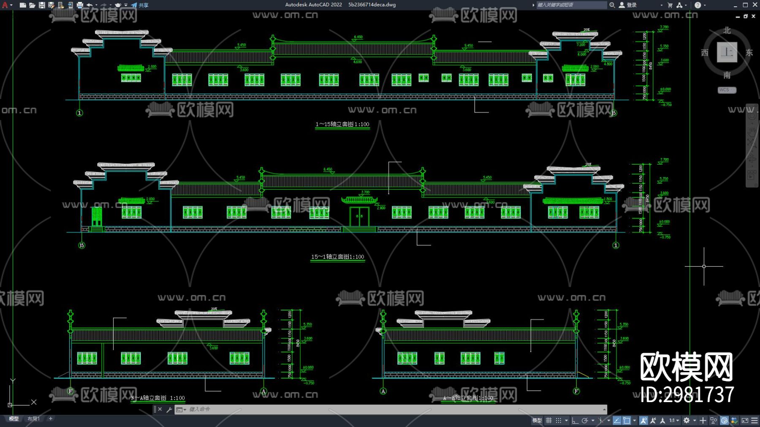760x427 pixels.
Task: Open the WCS coordinate system dropdown
Action: [x=727, y=90]
